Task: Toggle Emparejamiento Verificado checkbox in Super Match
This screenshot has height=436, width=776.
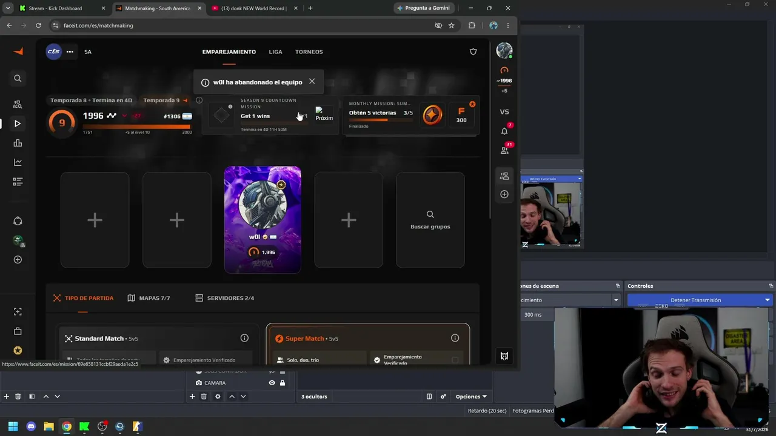Action: (x=455, y=360)
